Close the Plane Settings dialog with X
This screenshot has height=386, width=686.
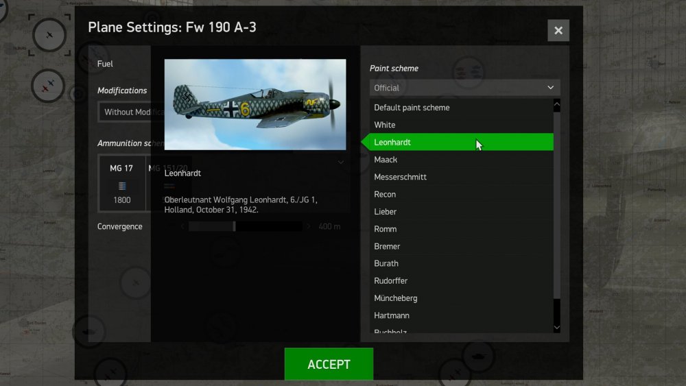pyautogui.click(x=558, y=31)
